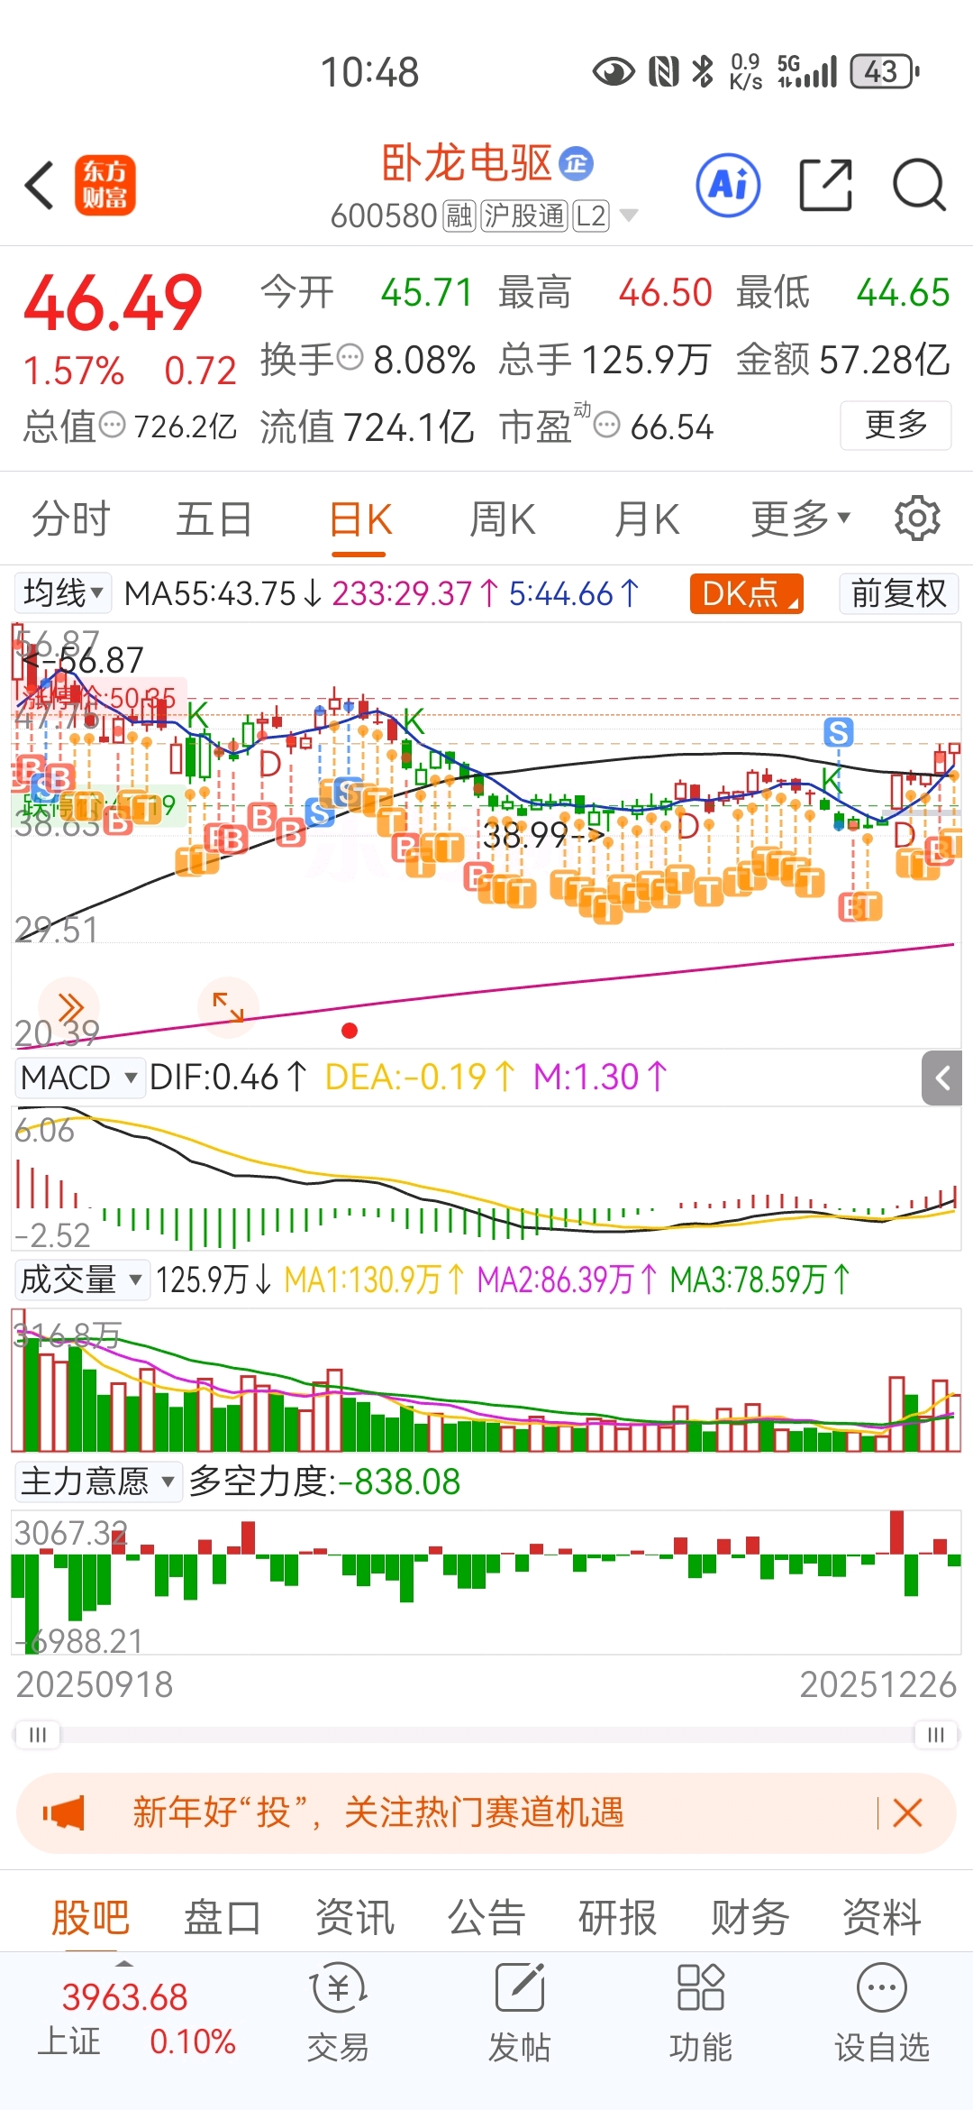Open the 新年好投 promotion link
This screenshot has height=2110, width=973.
point(378,1812)
